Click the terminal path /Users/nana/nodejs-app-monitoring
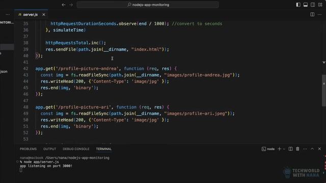Screen dimensions: 326x183 pyautogui.click(x=77, y=158)
